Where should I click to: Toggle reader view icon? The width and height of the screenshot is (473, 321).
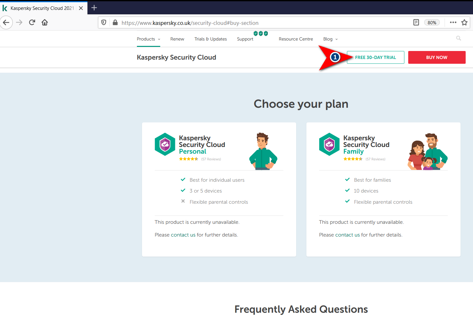(x=416, y=22)
